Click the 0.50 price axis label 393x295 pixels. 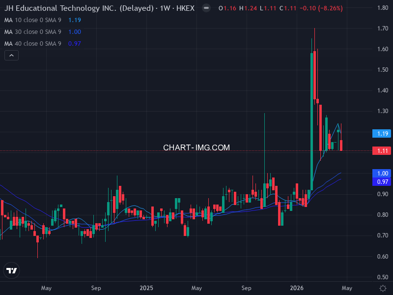tap(383, 277)
